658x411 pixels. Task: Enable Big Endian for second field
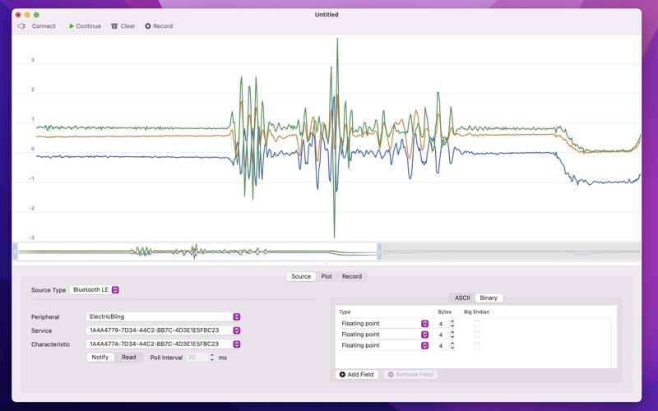click(476, 335)
